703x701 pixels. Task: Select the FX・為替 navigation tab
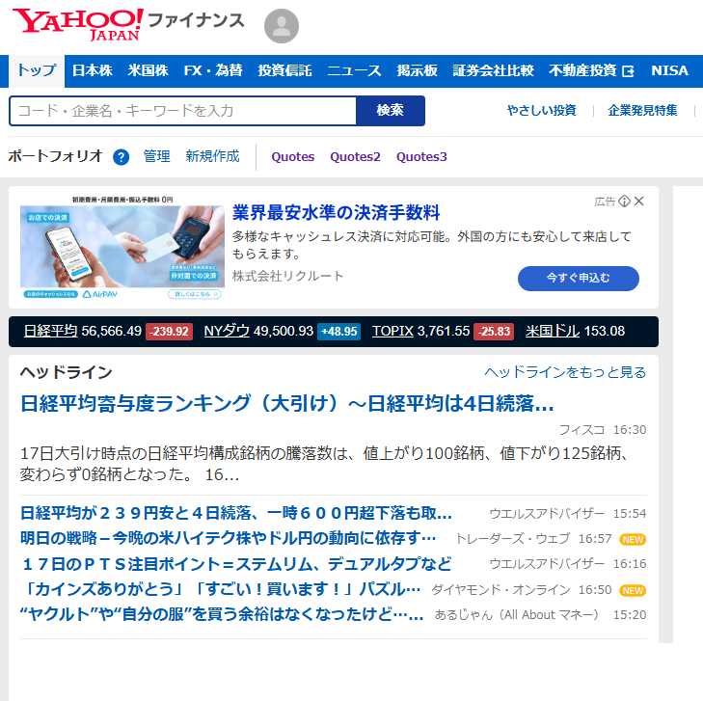pos(213,71)
